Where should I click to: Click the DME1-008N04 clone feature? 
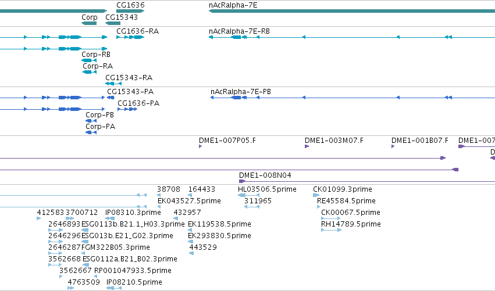point(367,181)
